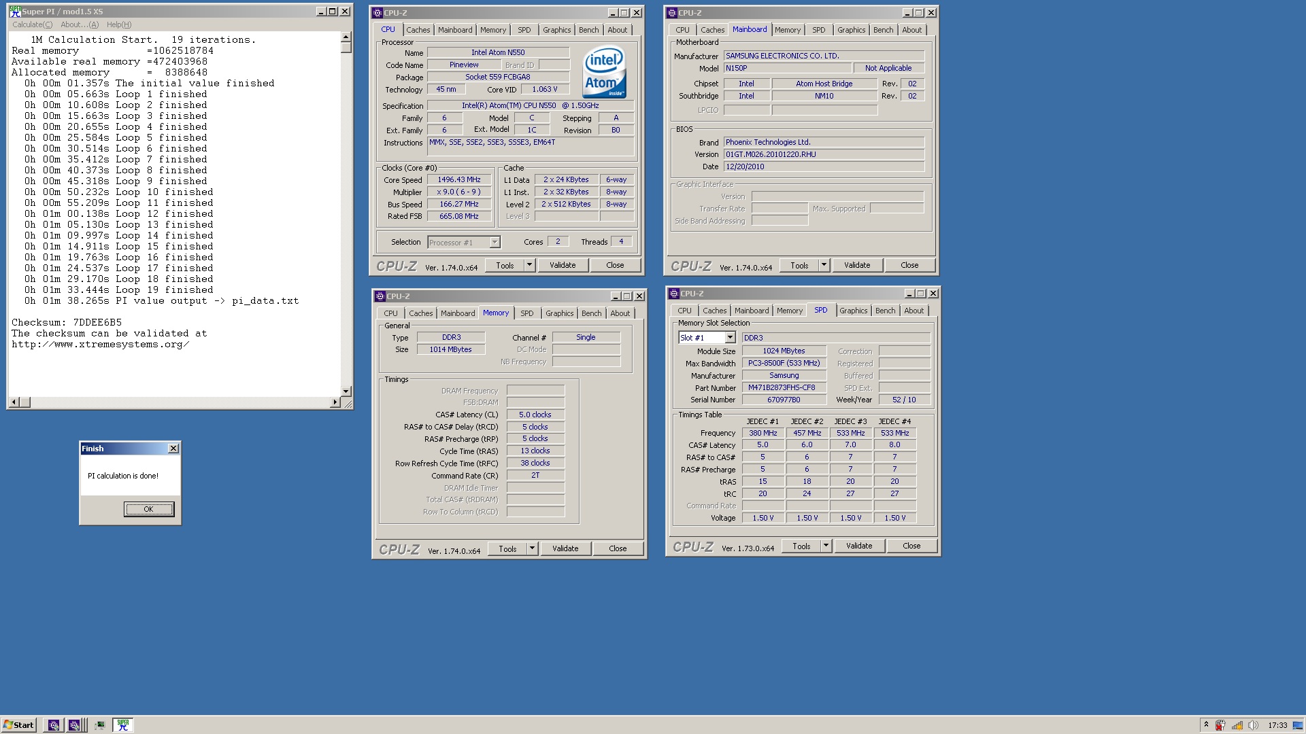
Task: Click Super PI horizontal scrollbar track
Action: coord(180,402)
